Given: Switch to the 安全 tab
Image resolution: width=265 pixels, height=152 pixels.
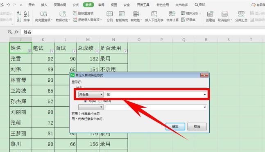Looking at the screenshot, I should 127,5.
